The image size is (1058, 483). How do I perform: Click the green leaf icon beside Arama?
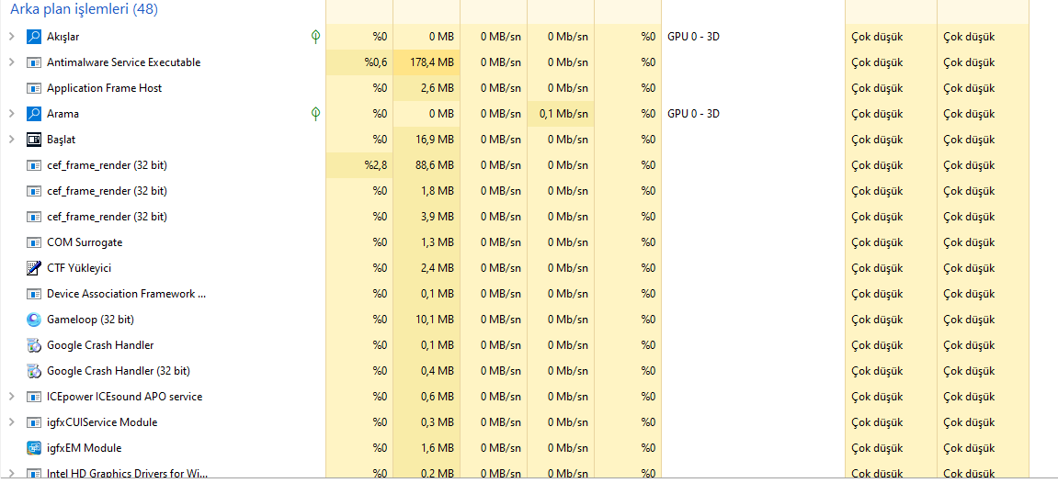click(x=315, y=114)
